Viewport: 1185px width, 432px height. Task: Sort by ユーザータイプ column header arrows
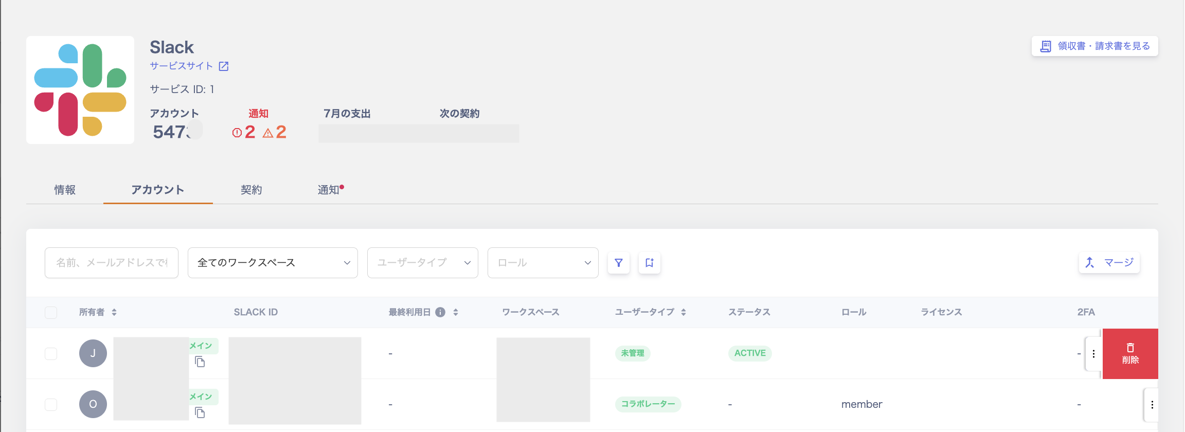[x=684, y=312]
